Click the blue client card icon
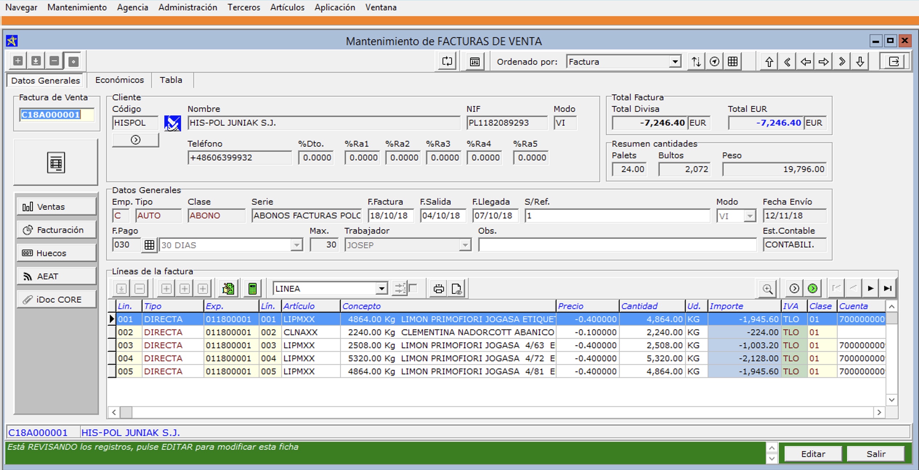919x470 pixels. [173, 123]
